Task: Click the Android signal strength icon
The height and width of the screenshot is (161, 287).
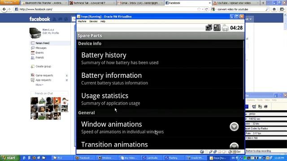Action: click(x=217, y=28)
